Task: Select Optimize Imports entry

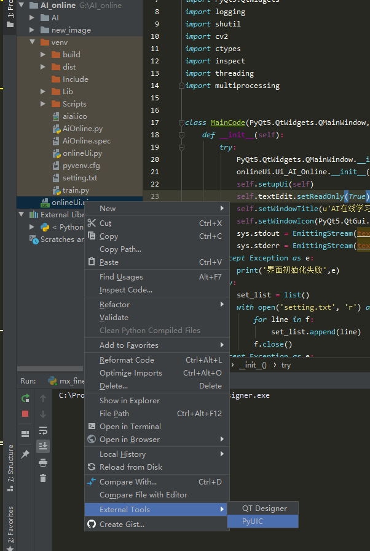Action: coord(157,373)
